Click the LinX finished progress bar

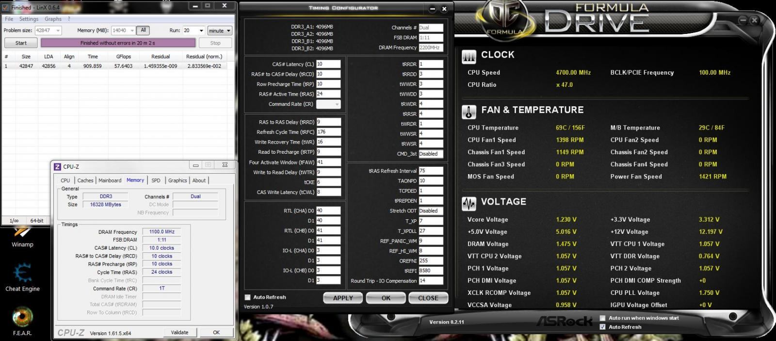(x=118, y=43)
